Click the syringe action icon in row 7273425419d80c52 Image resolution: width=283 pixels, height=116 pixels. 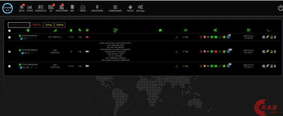pyautogui.click(x=268, y=52)
